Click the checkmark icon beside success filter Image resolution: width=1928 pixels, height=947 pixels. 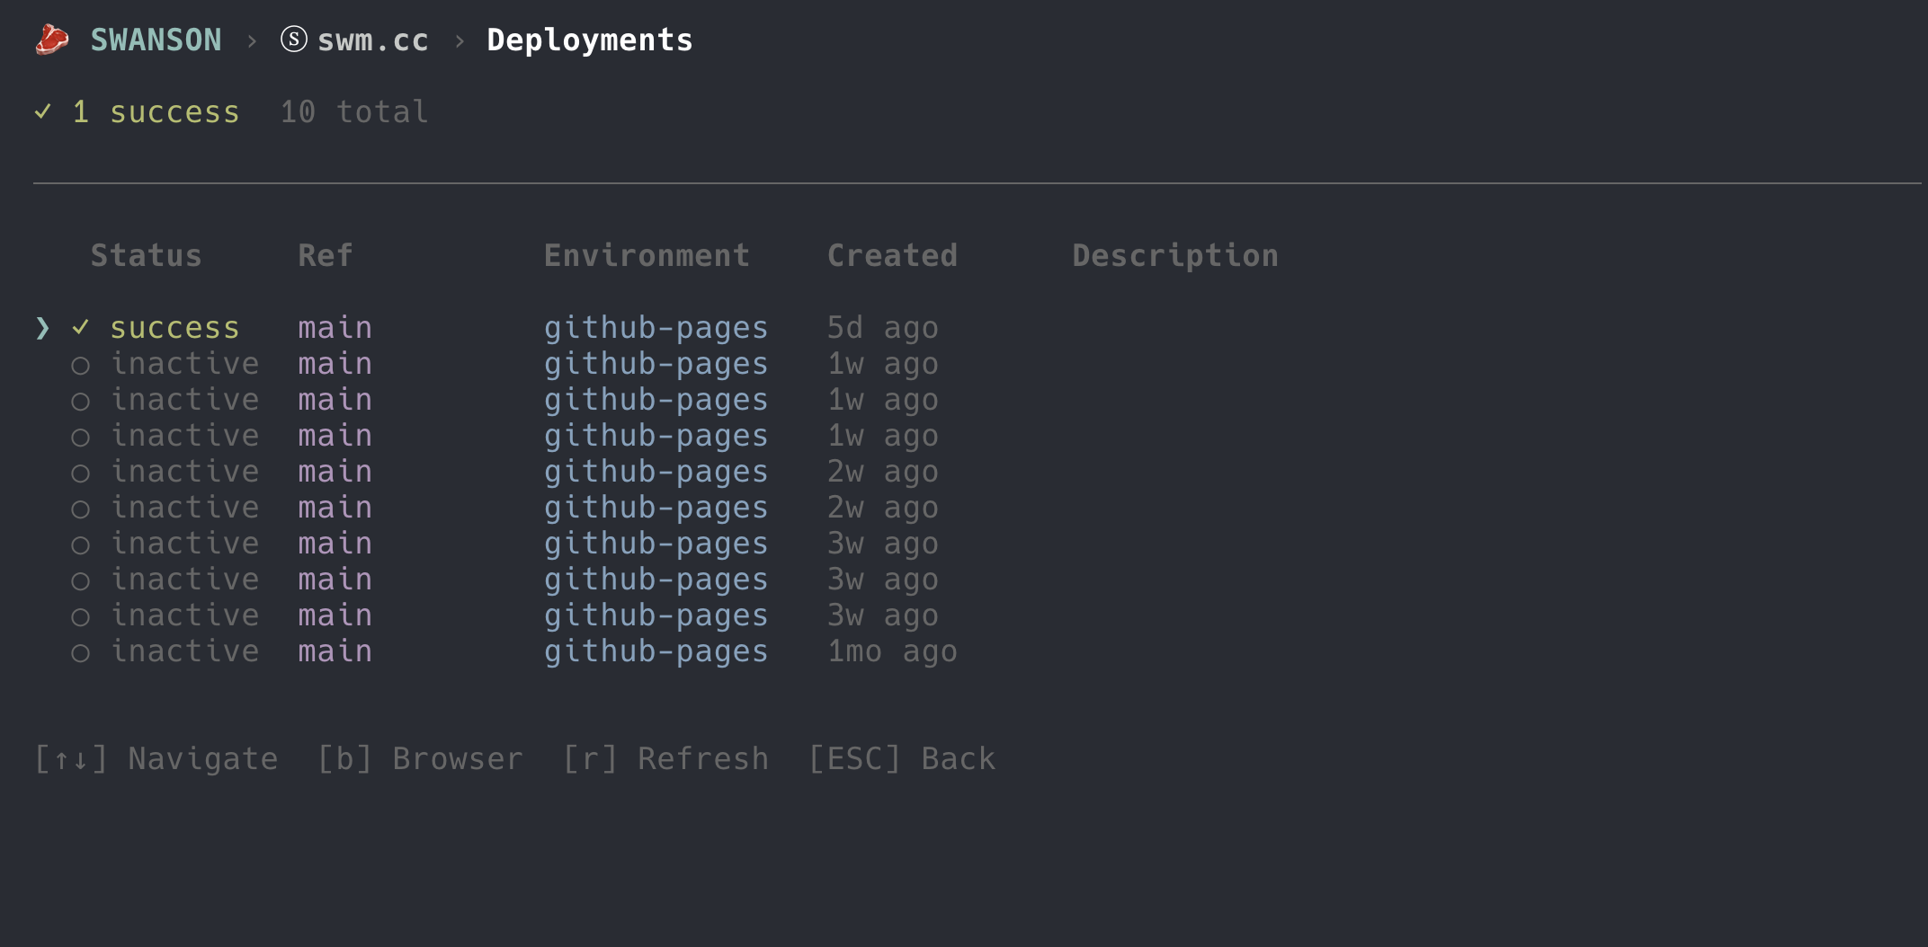tap(43, 111)
